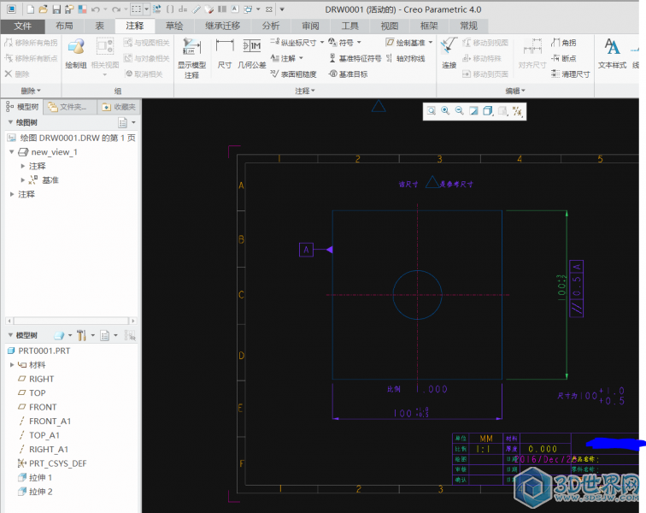646x513 pixels.
Task: Select PRT_CSYS_DEF in model tree
Action: pyautogui.click(x=52, y=463)
